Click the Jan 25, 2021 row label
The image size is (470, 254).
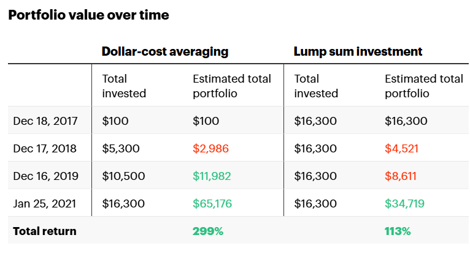[45, 204]
